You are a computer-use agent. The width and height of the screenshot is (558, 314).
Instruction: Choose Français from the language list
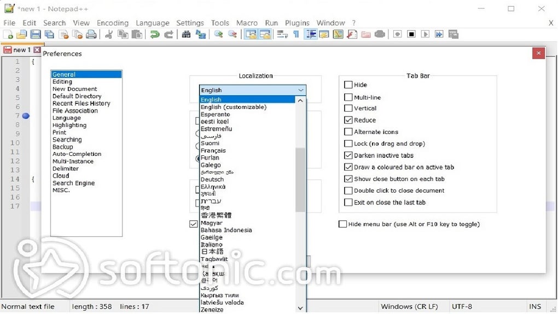[x=247, y=150]
